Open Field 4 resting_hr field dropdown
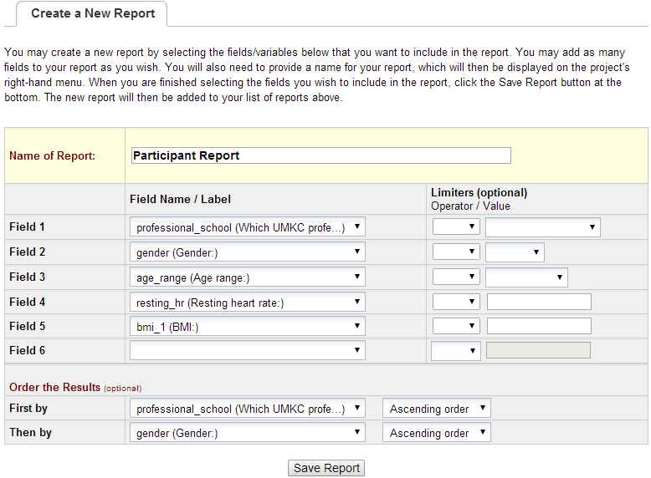The width and height of the screenshot is (651, 478). click(248, 303)
